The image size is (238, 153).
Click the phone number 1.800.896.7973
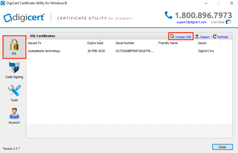203,15
